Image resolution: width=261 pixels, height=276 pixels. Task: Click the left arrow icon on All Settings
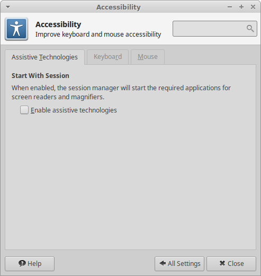tap(163, 263)
